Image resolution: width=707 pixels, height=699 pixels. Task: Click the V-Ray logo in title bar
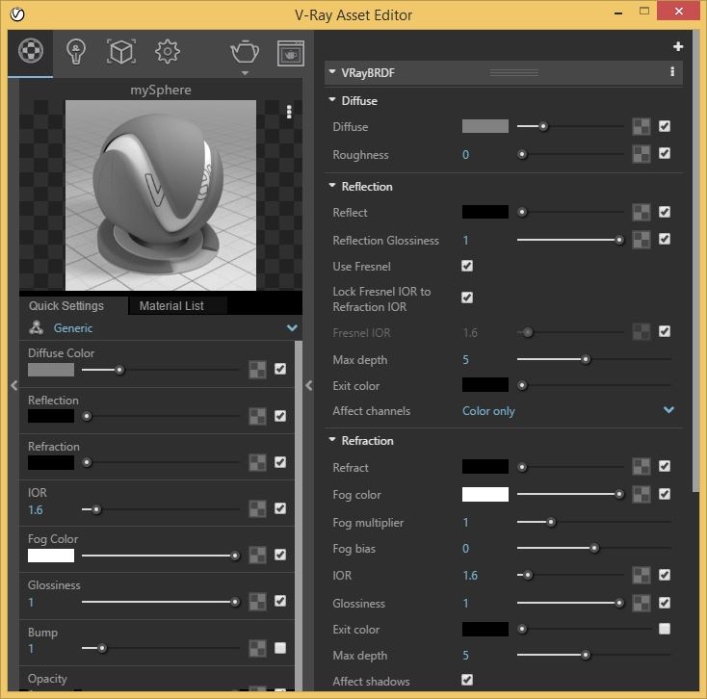click(x=17, y=14)
